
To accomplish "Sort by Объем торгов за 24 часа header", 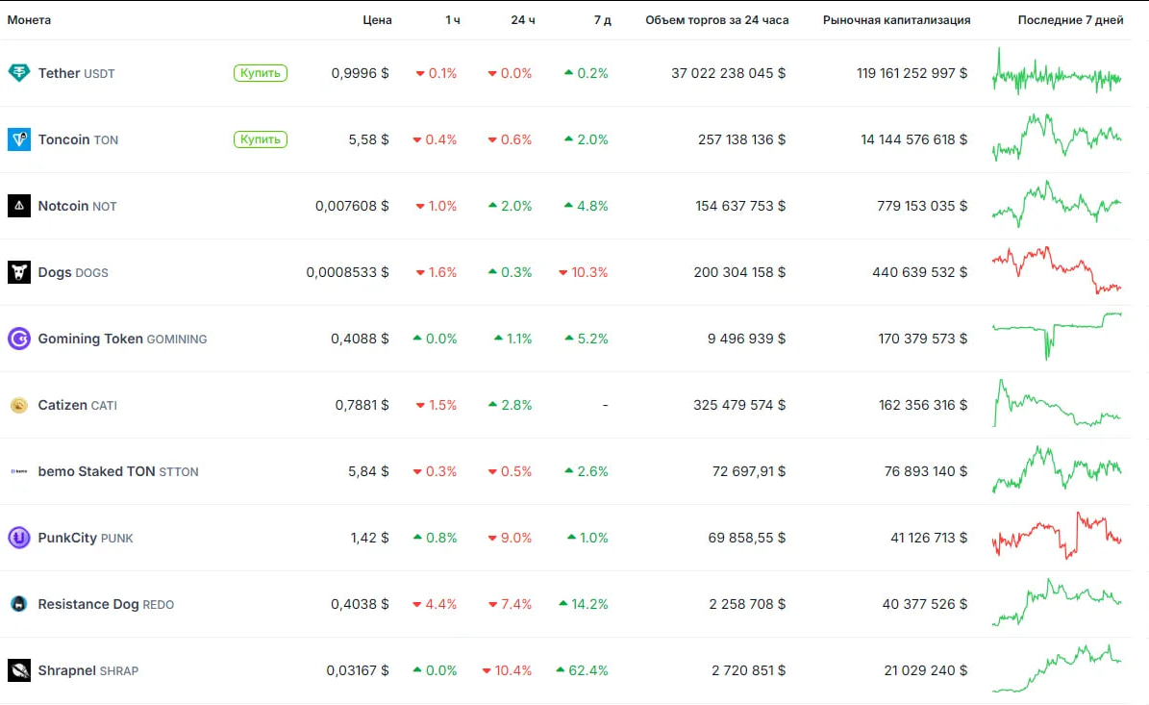I will tap(716, 20).
